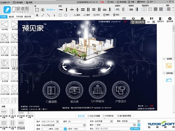The image size is (175, 131).
Task: Click the 截图 screenshot menu item
Action: click(29, 2)
